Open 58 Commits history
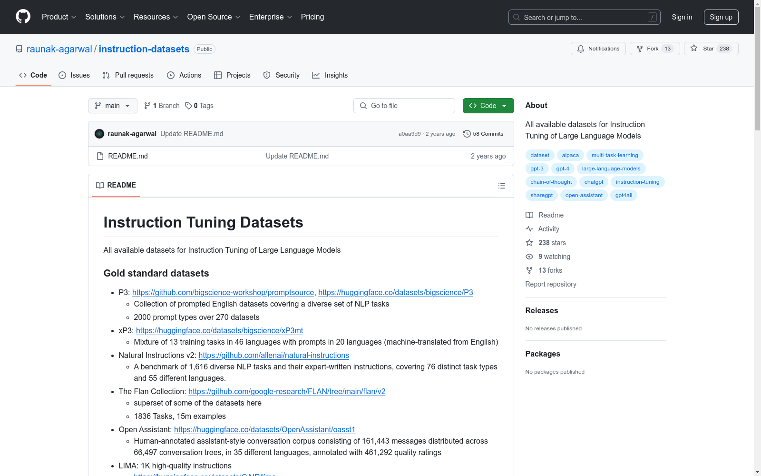 pos(483,134)
